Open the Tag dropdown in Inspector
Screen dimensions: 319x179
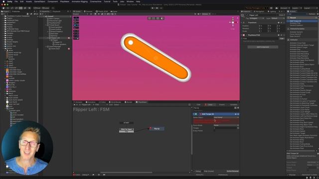(257, 18)
